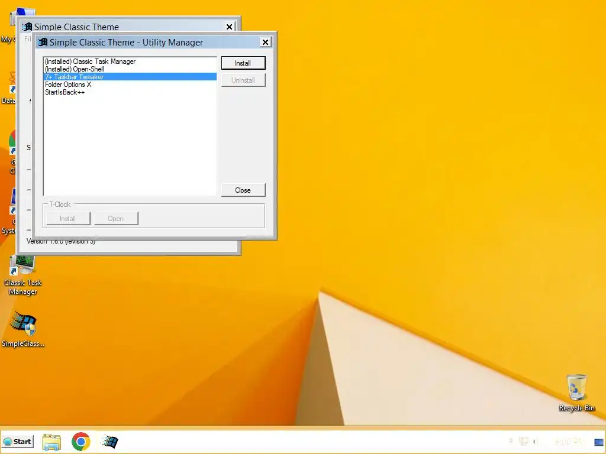Open Classic Task Manager desktop shortcut
The height and width of the screenshot is (454, 606).
tap(23, 275)
